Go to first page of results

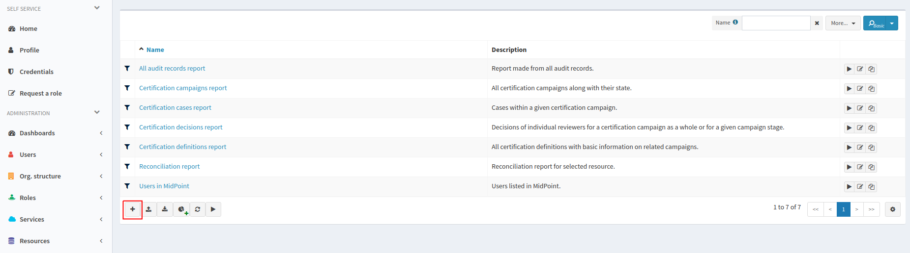[816, 209]
